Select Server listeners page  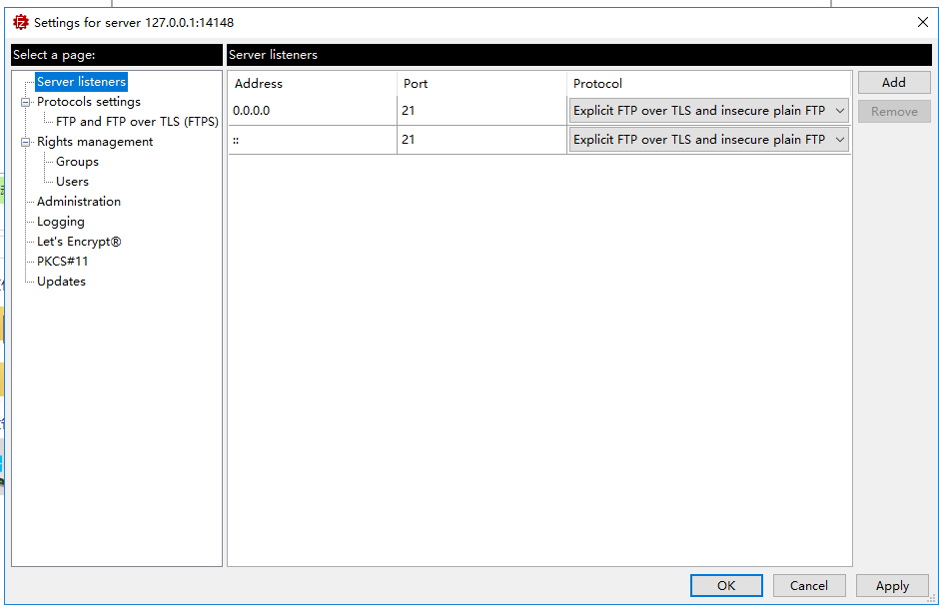point(81,82)
